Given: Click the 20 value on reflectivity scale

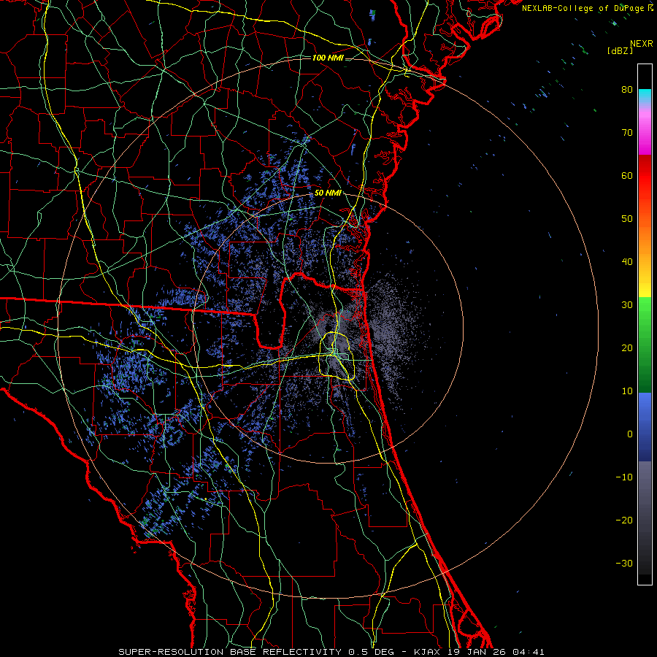Looking at the screenshot, I should click(x=627, y=347).
